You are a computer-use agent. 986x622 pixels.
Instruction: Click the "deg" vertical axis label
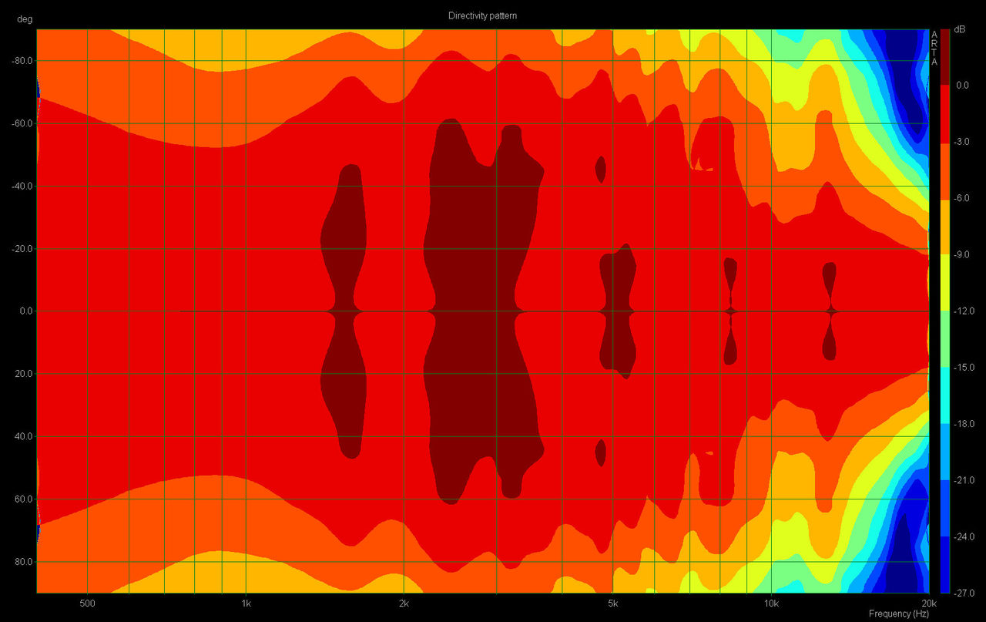(x=25, y=19)
